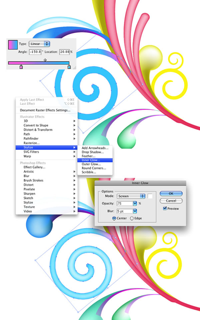Choose Round Corners from Stylize submenu
Screen dimensions: 200x320
click(95, 168)
